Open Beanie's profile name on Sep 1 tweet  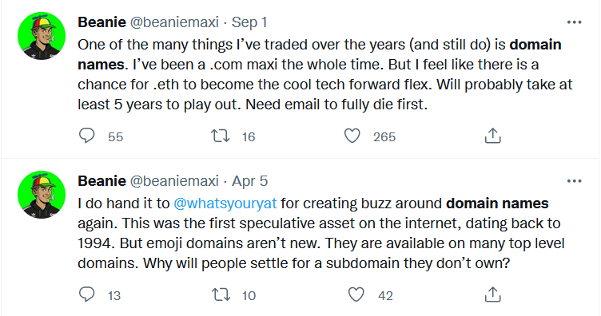tap(101, 22)
